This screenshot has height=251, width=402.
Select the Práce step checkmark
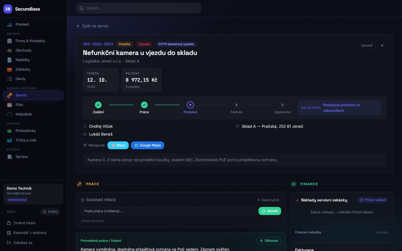coord(144,105)
